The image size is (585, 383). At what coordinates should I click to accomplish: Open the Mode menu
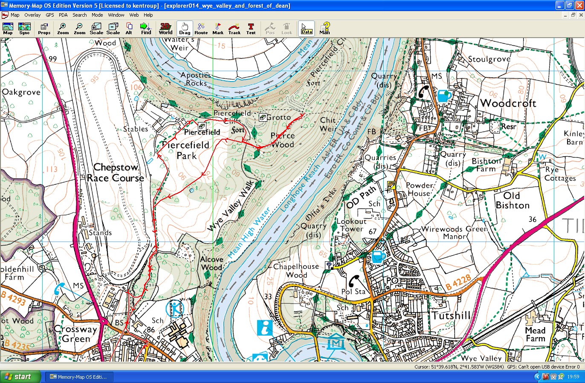click(97, 15)
